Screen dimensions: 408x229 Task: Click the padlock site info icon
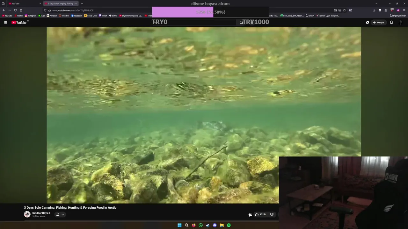pyautogui.click(x=49, y=10)
